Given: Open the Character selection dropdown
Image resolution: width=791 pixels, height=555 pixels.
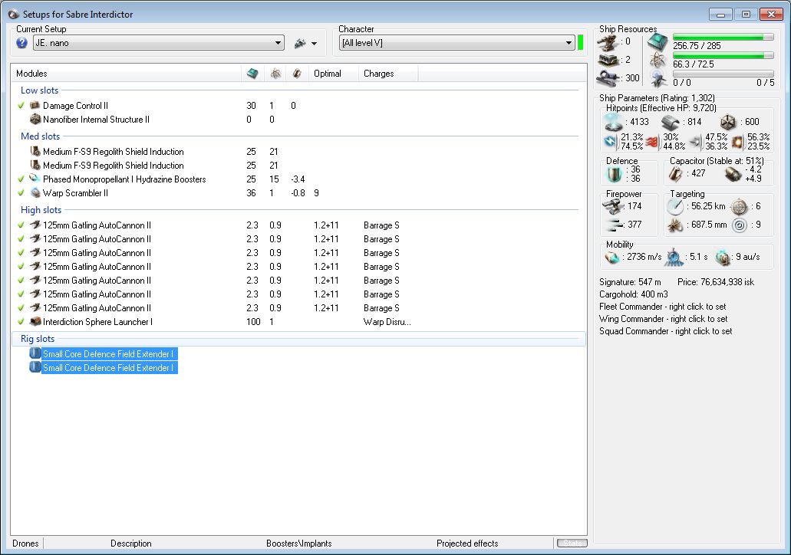Looking at the screenshot, I should coord(568,44).
